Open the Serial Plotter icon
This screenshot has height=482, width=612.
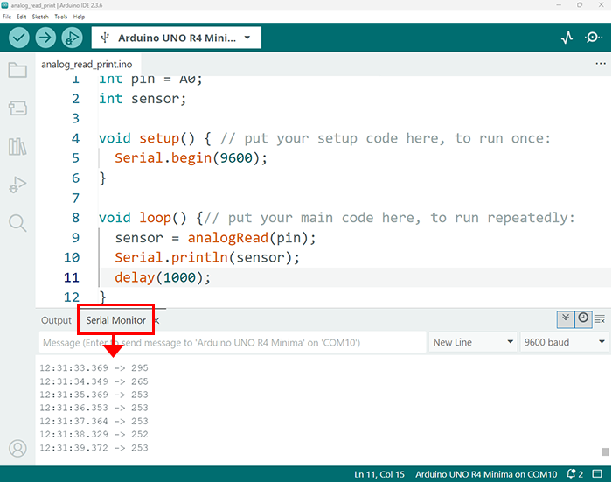[x=567, y=38]
